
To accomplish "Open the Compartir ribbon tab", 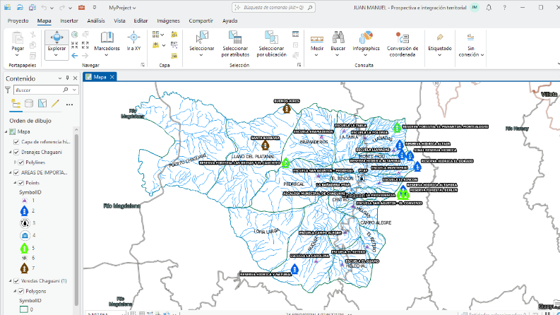I will click(201, 21).
